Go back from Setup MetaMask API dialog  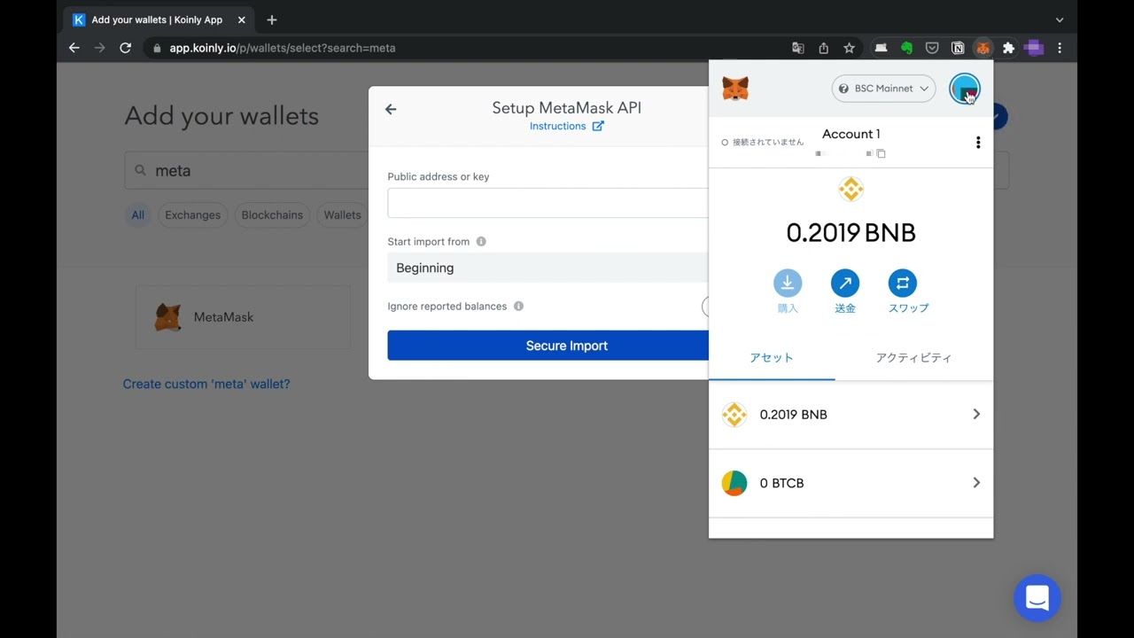coord(391,109)
